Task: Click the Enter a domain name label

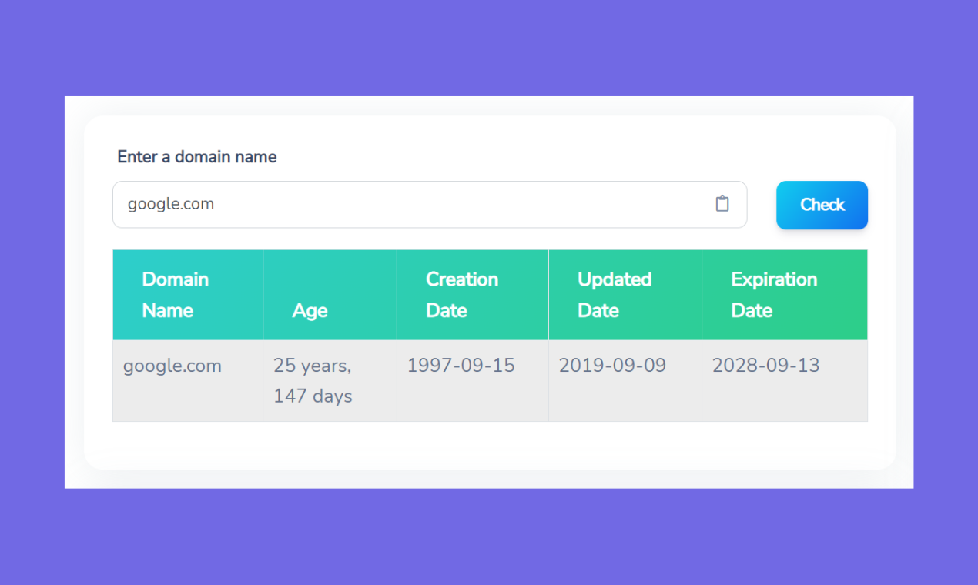Action: tap(196, 156)
